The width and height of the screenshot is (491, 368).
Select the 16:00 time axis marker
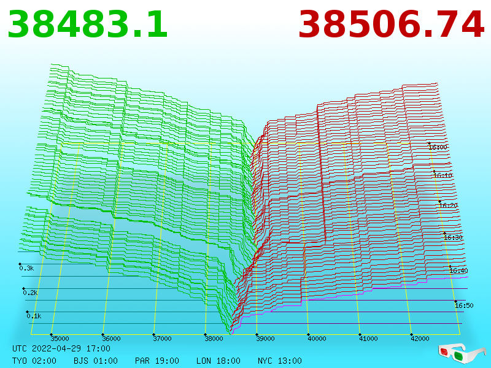point(438,147)
